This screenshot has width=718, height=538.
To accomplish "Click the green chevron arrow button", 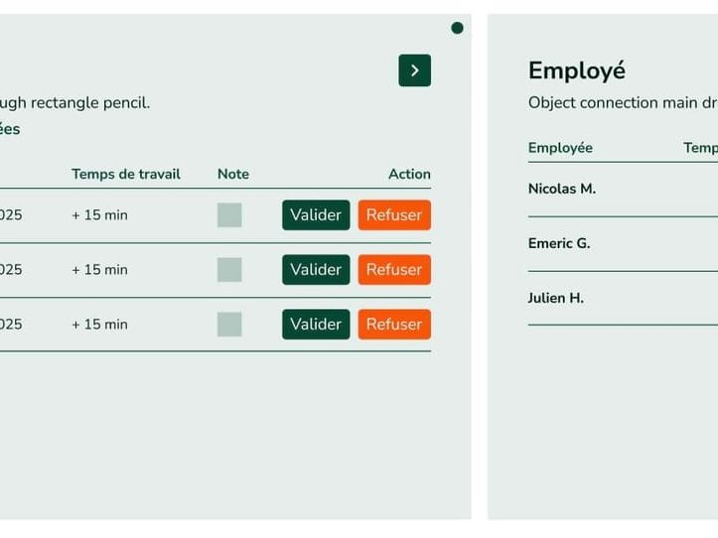I will pyautogui.click(x=414, y=70).
